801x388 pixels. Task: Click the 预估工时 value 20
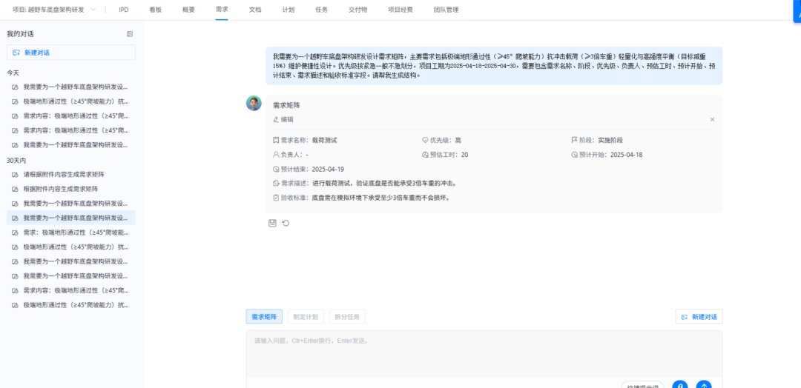464,155
